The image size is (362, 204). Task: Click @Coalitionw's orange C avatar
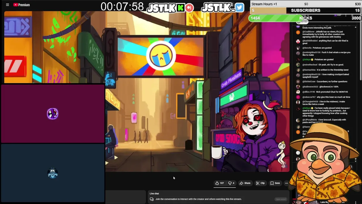[x=298, y=32]
